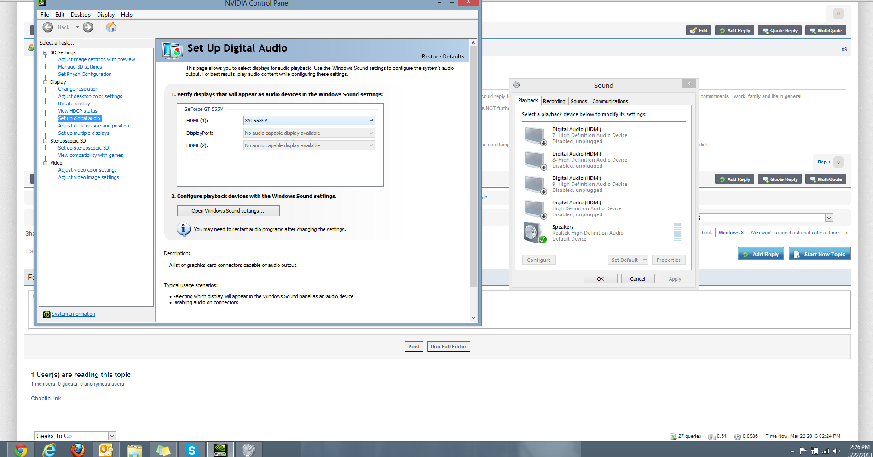Click Restore Defaults link
This screenshot has width=873, height=457.
[x=443, y=57]
